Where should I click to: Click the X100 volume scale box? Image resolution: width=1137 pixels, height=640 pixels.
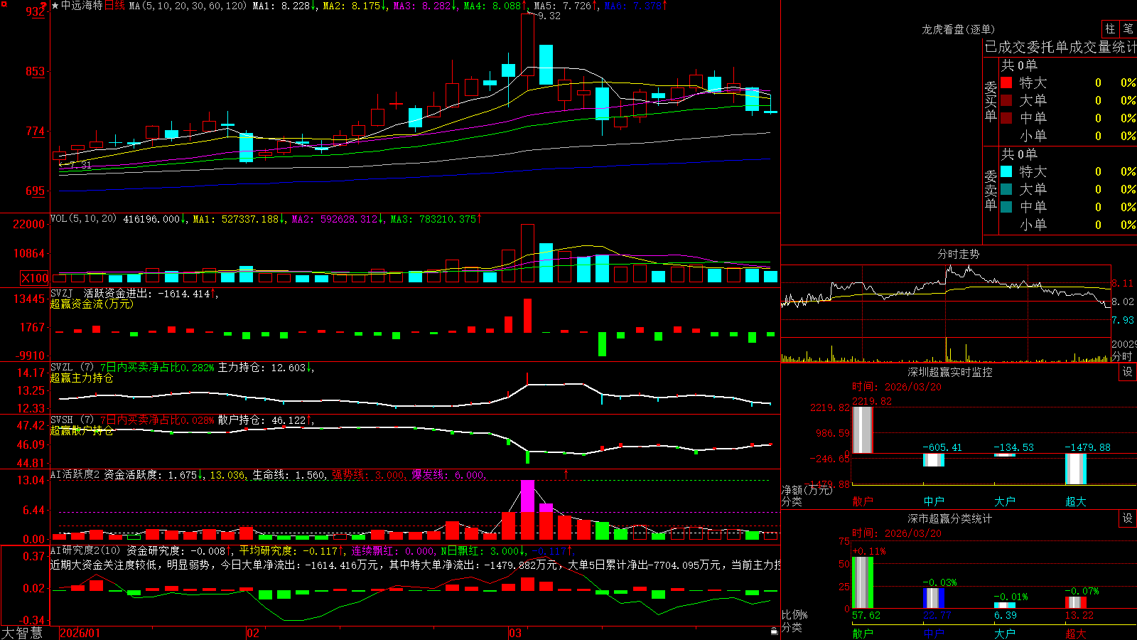[35, 278]
